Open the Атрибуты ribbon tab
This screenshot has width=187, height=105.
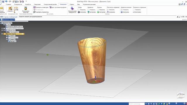[x=28, y=4]
